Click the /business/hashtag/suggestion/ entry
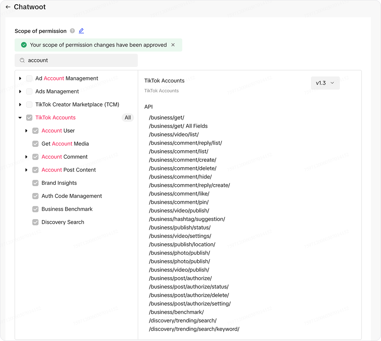The image size is (381, 341). pyautogui.click(x=187, y=220)
